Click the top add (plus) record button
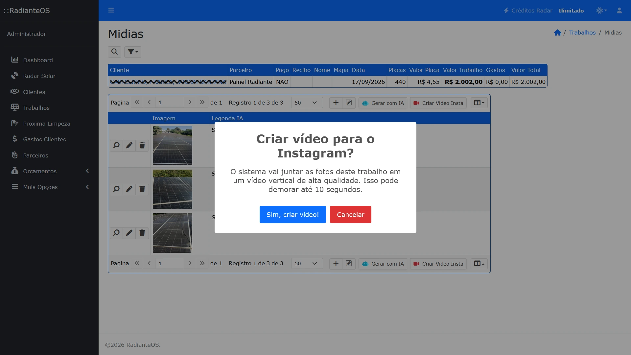 coord(336,103)
